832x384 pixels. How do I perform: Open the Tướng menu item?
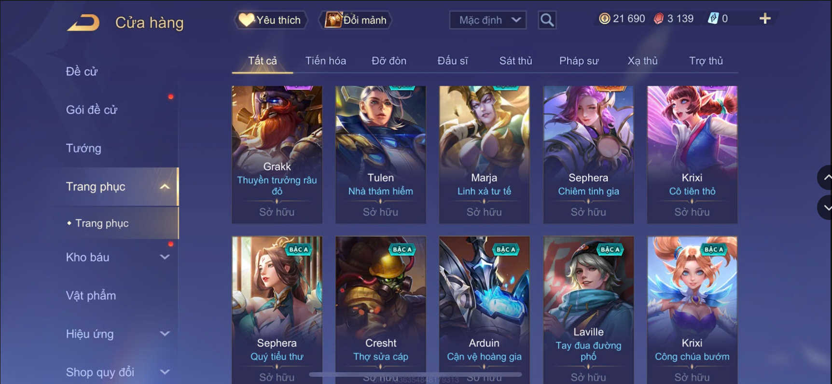tap(83, 148)
